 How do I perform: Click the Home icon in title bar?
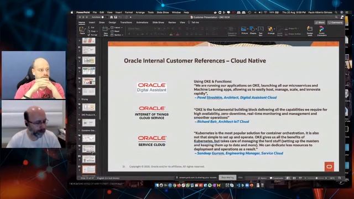111,17
